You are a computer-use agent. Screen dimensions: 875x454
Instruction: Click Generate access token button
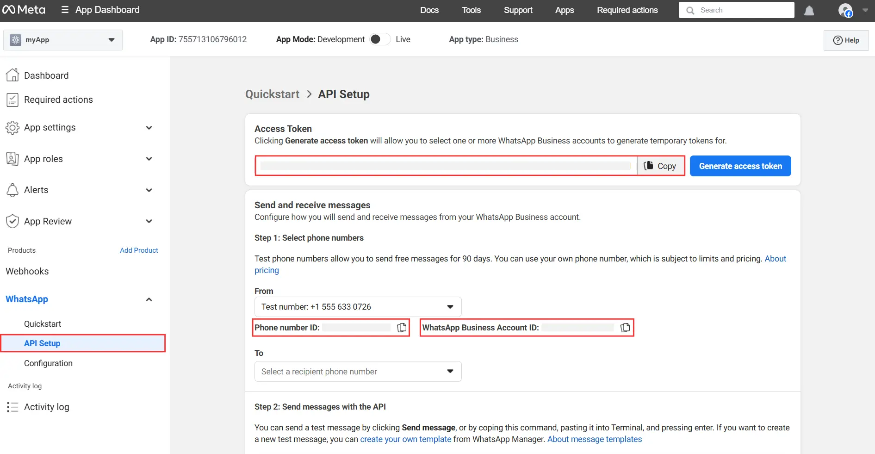[740, 166]
